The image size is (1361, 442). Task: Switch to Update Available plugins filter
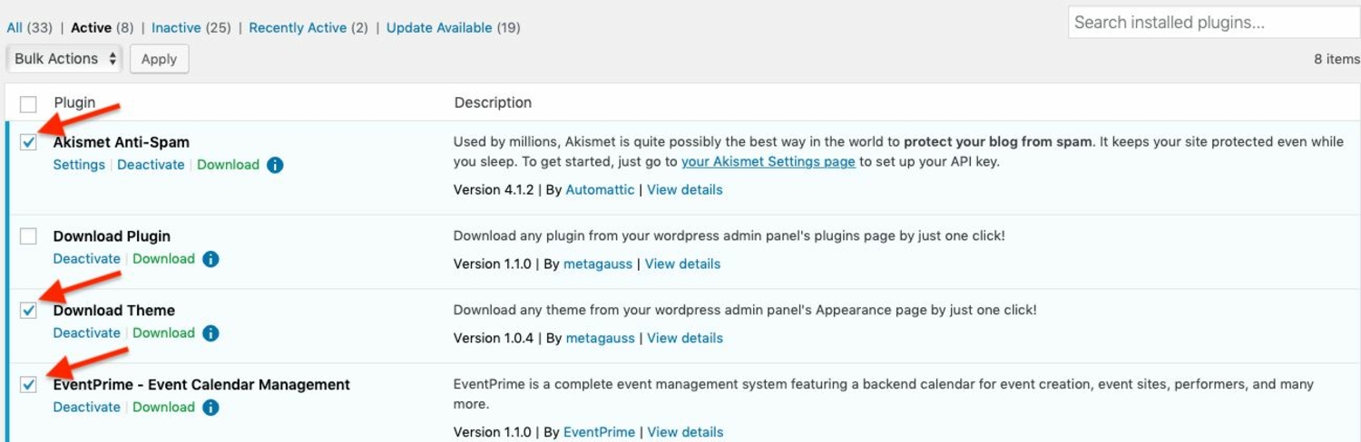(440, 28)
